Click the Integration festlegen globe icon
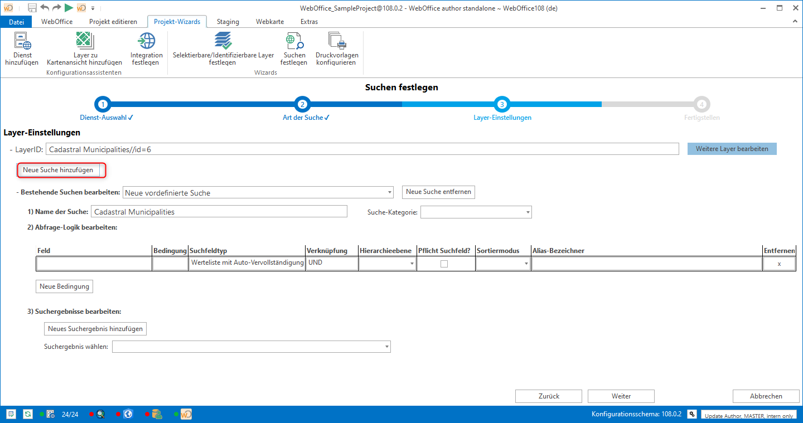 click(146, 41)
